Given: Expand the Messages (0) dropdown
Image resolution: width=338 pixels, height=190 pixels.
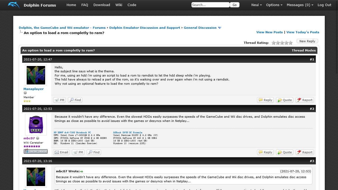Looking at the screenshot, I should click(300, 5).
